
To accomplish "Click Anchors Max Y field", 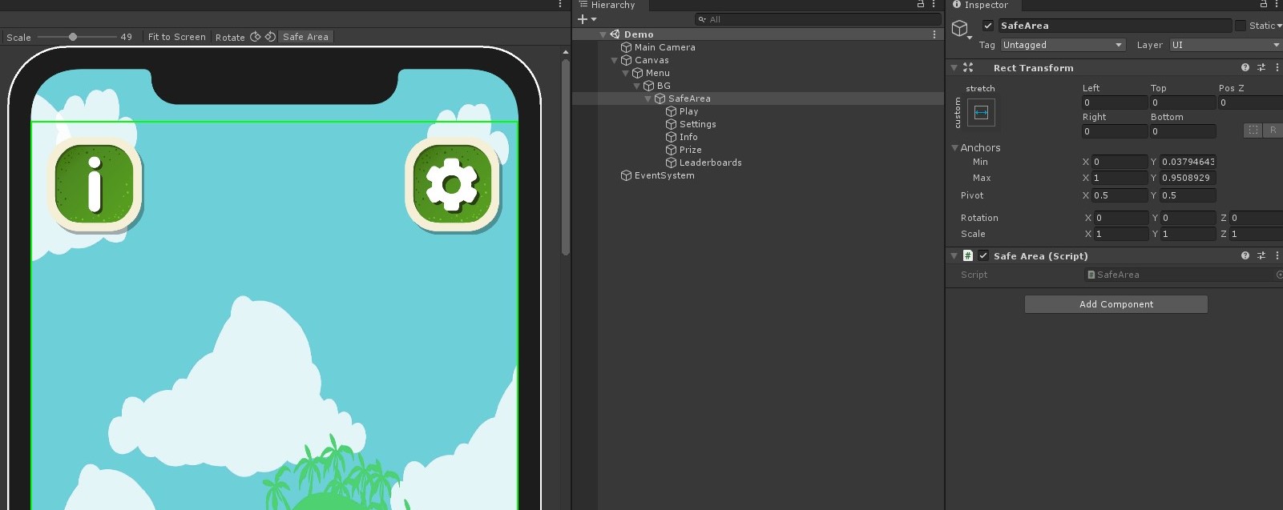I will [1188, 178].
